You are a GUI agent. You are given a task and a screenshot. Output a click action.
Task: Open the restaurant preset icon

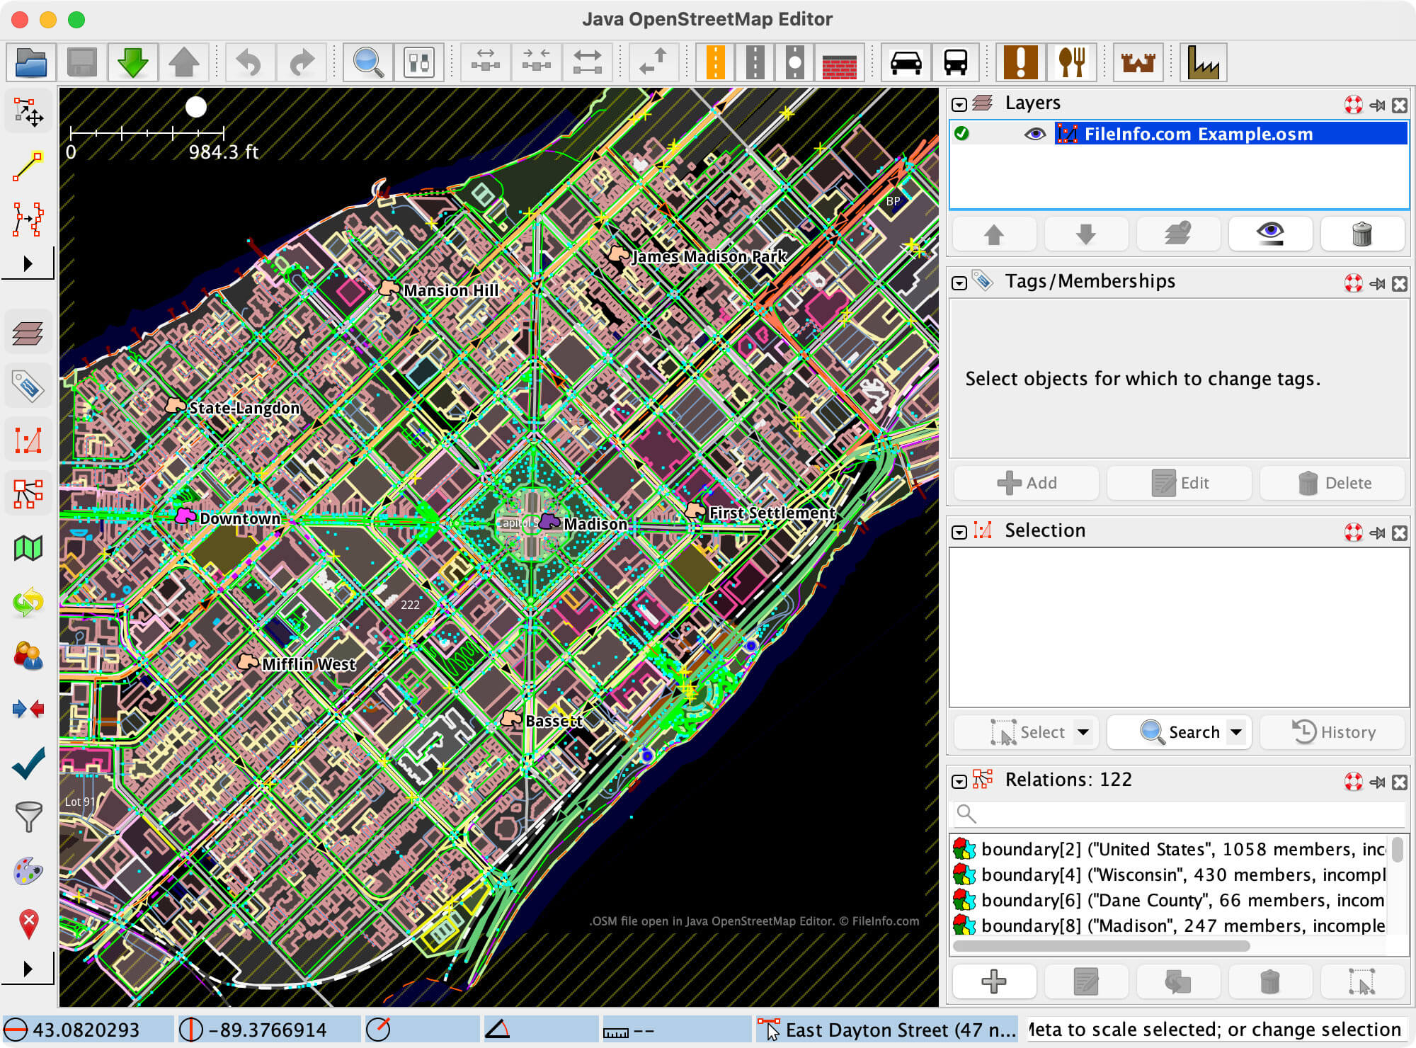(1071, 62)
